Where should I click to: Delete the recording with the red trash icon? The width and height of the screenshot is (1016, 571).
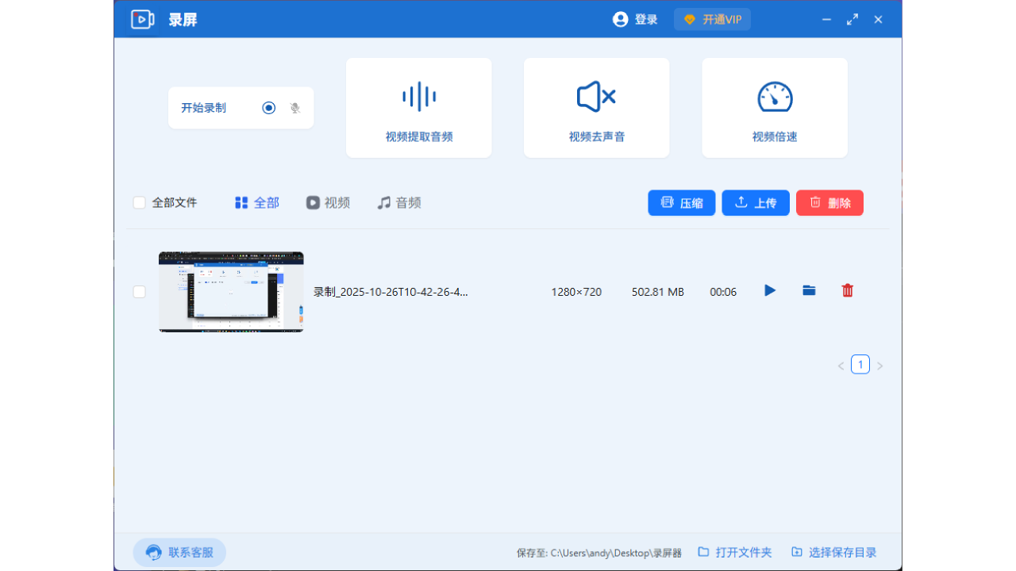click(847, 290)
